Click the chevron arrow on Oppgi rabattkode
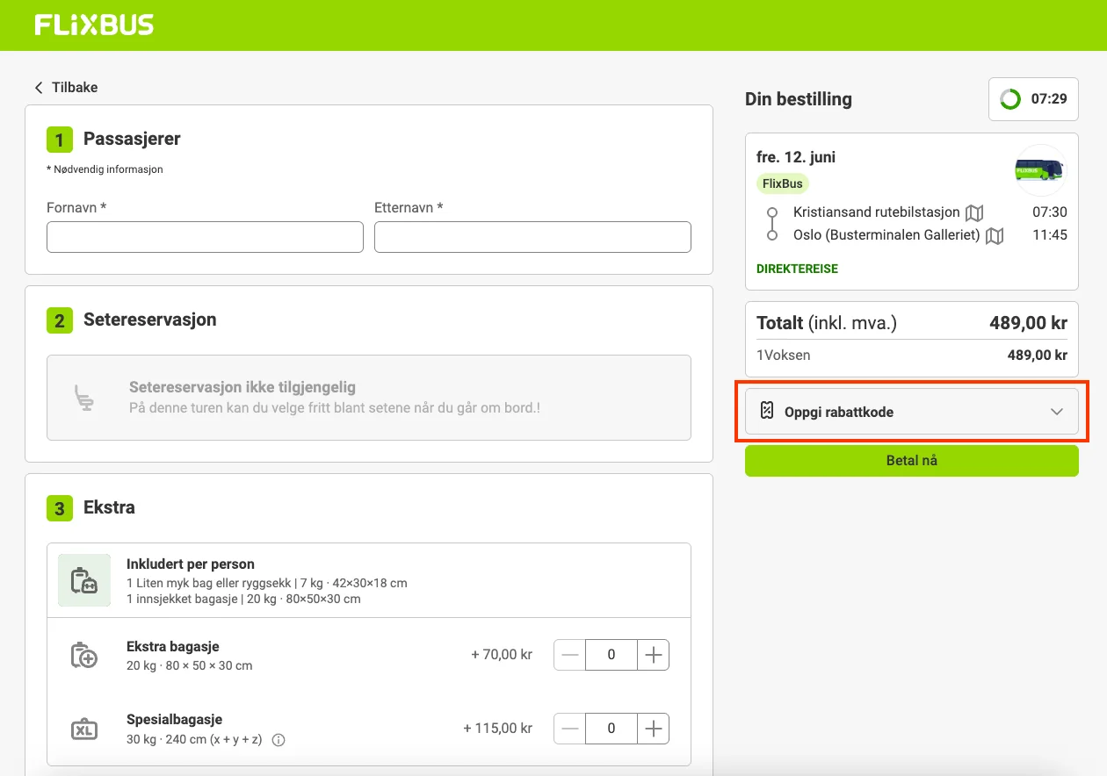 [1057, 412]
